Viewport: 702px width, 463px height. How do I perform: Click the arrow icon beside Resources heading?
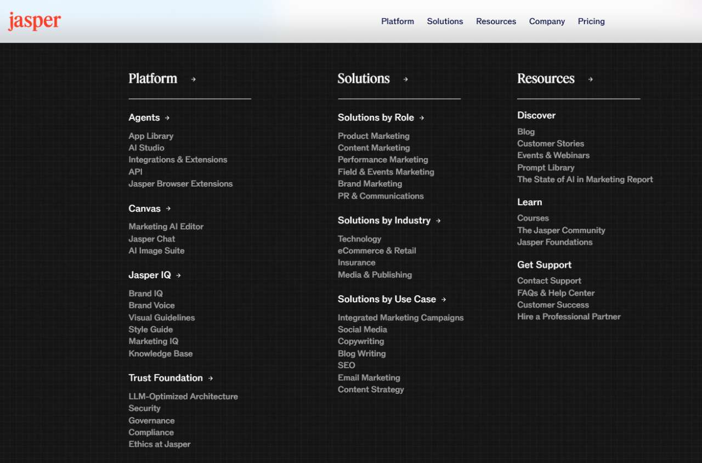tap(590, 80)
